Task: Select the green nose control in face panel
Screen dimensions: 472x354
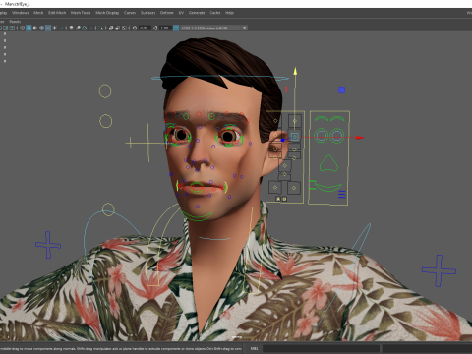Action: tap(328, 163)
